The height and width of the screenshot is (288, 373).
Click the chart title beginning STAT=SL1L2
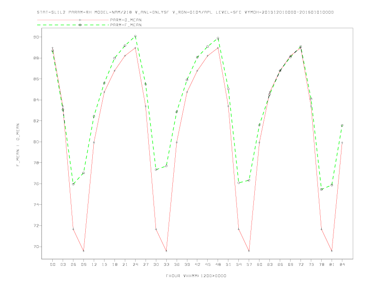tap(185, 12)
